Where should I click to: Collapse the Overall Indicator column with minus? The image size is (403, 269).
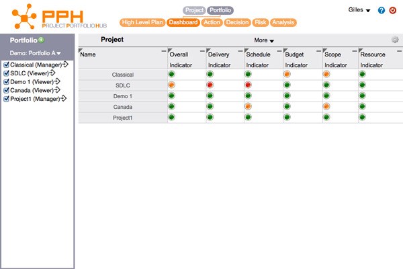click(x=202, y=51)
